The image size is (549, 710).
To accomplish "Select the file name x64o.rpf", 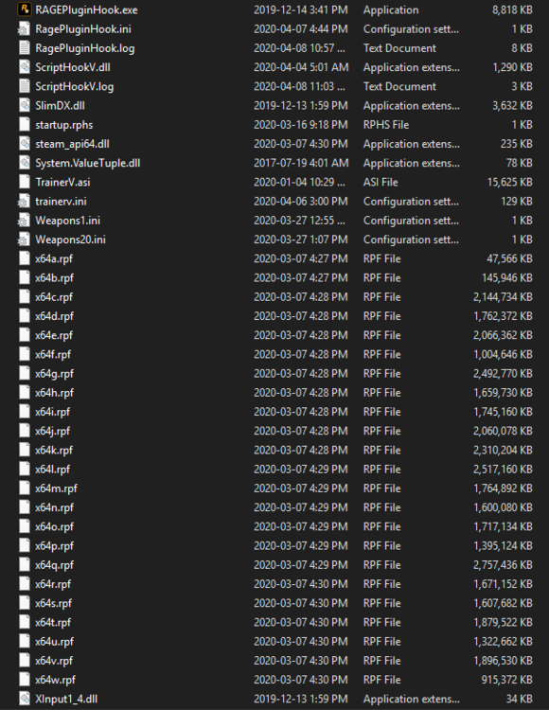I will click(x=54, y=526).
